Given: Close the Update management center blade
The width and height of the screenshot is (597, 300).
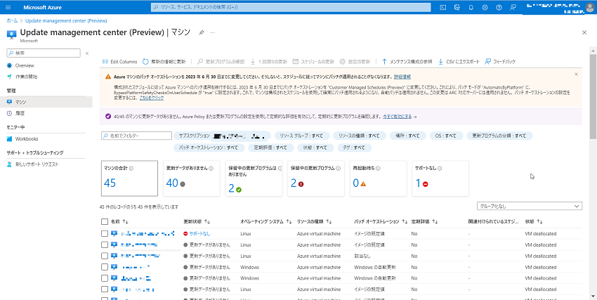Looking at the screenshot, I should [x=584, y=33].
